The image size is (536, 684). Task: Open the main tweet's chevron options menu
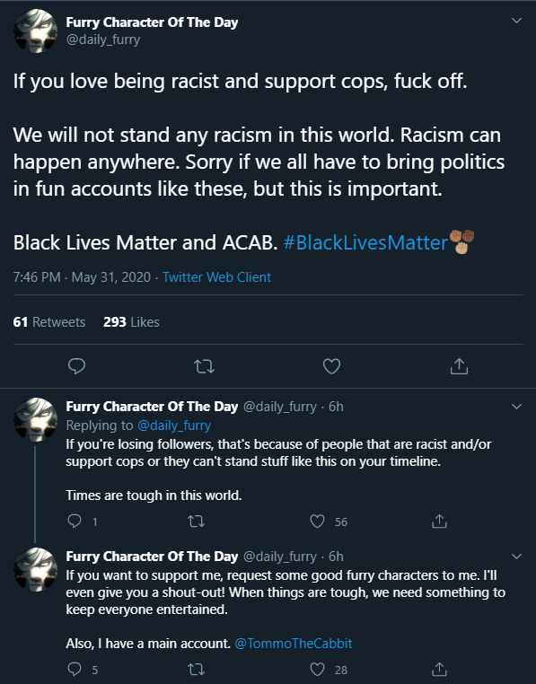pyautogui.click(x=517, y=21)
